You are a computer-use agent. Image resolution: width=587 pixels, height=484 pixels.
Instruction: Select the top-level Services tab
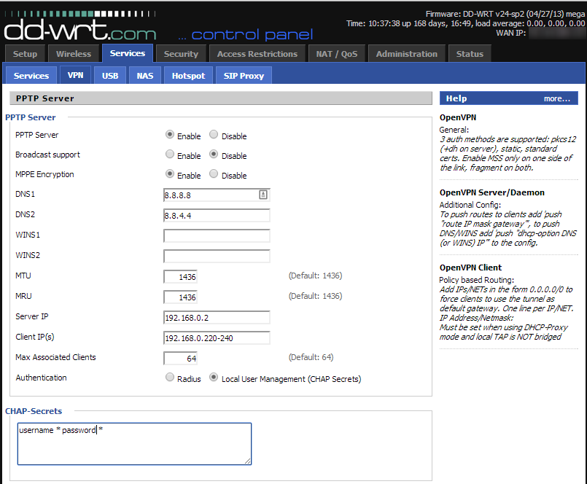pos(128,53)
